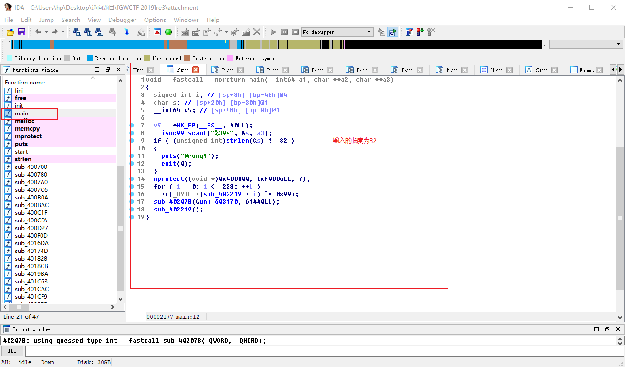Click the blue down arrow jump icon
The image size is (625, 367).
pos(127,32)
